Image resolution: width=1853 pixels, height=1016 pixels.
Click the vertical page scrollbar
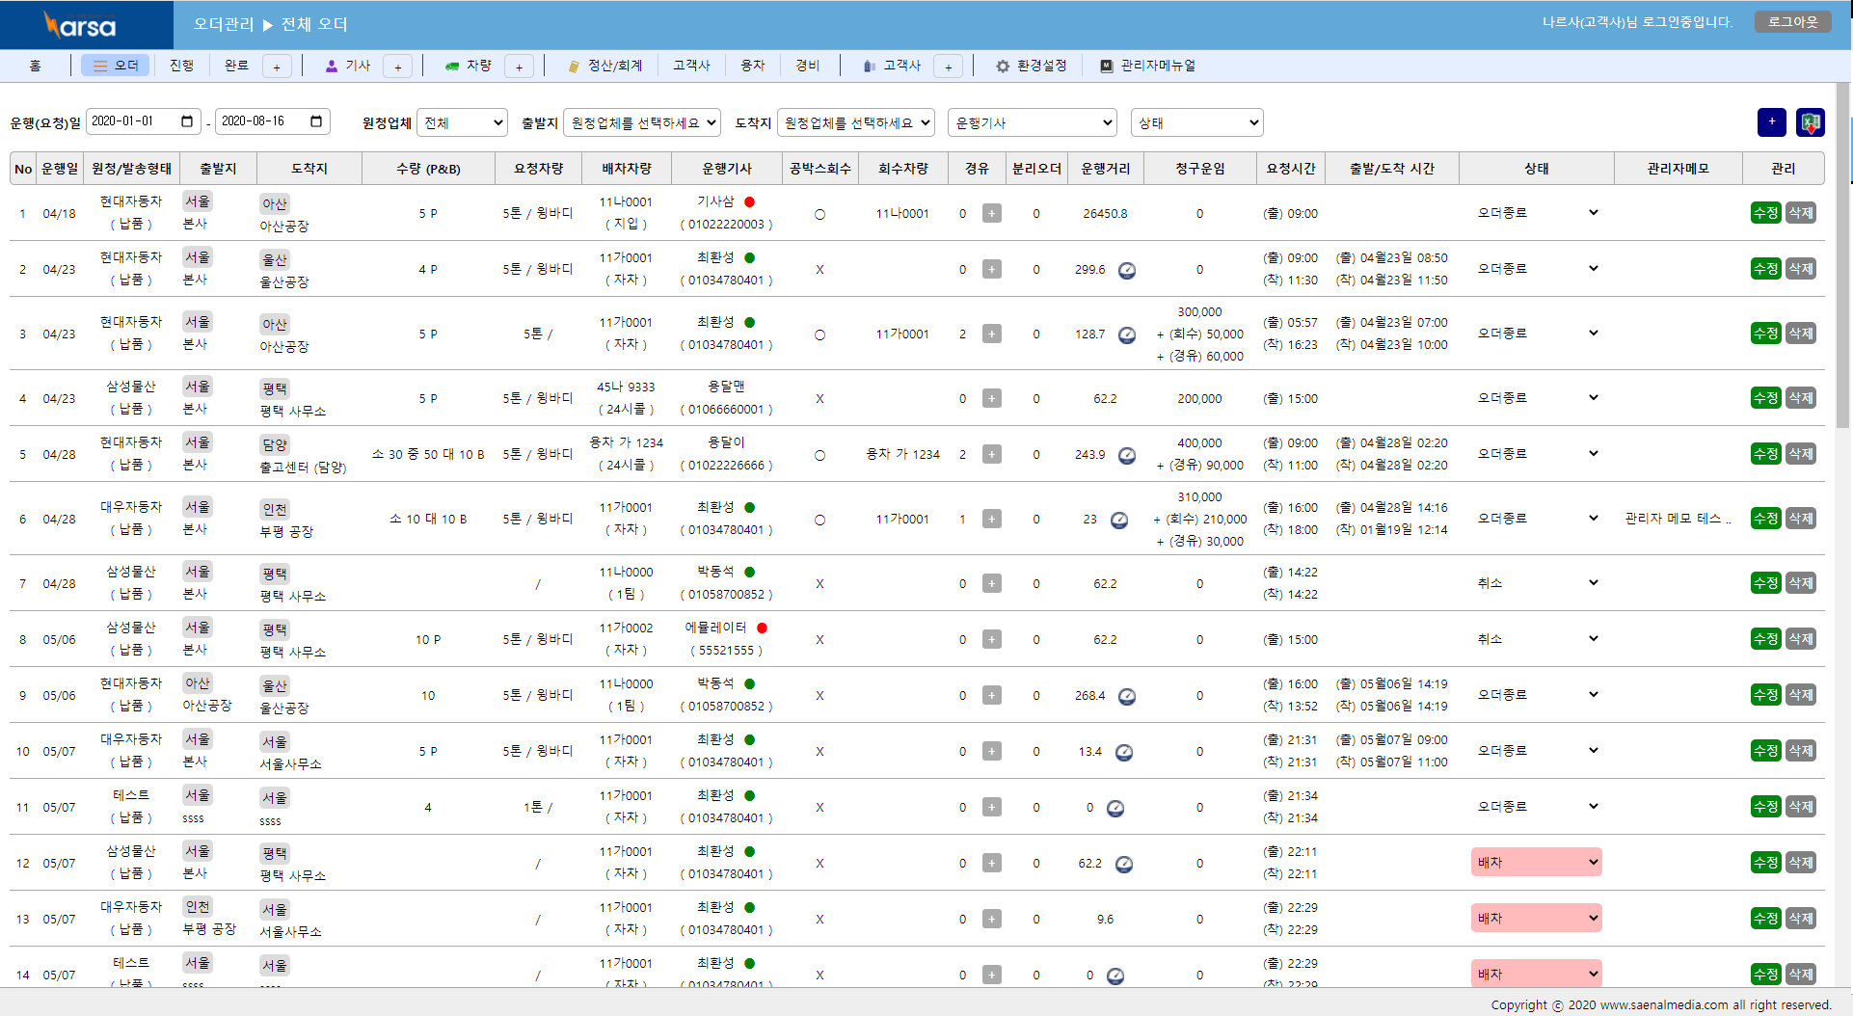point(1842,289)
